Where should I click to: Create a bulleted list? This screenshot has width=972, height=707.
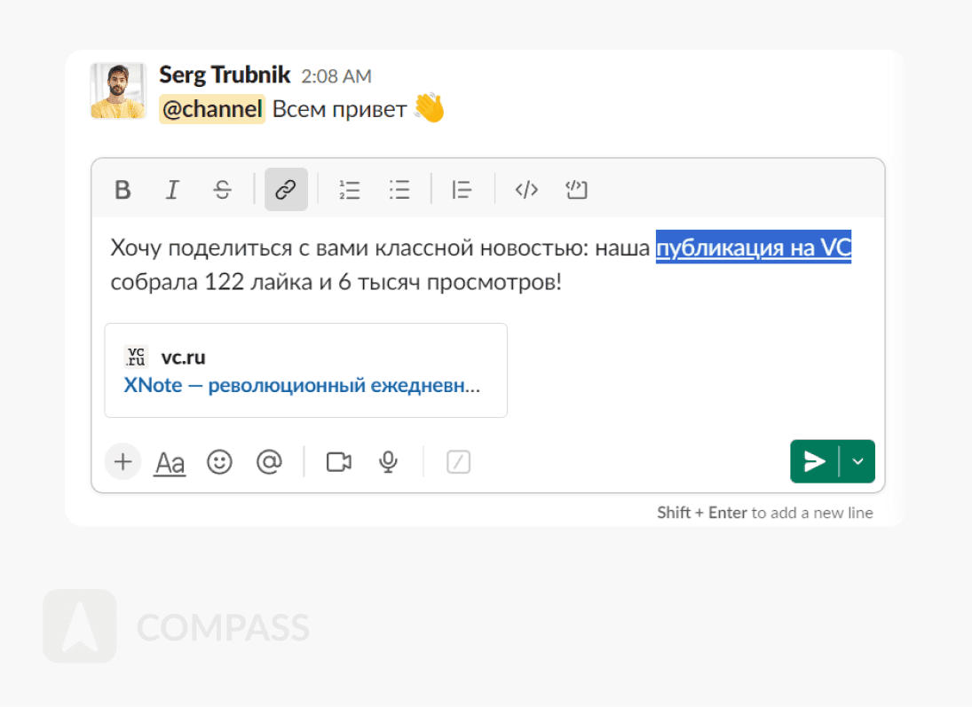pyautogui.click(x=399, y=189)
